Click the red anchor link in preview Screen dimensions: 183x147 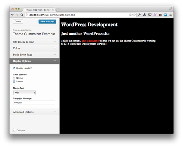pyautogui.click(x=91, y=41)
